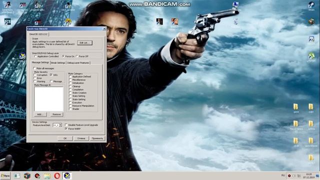Open the yellow notepad icon in the taskbar
This screenshot has width=320, height=180.
[47, 175]
